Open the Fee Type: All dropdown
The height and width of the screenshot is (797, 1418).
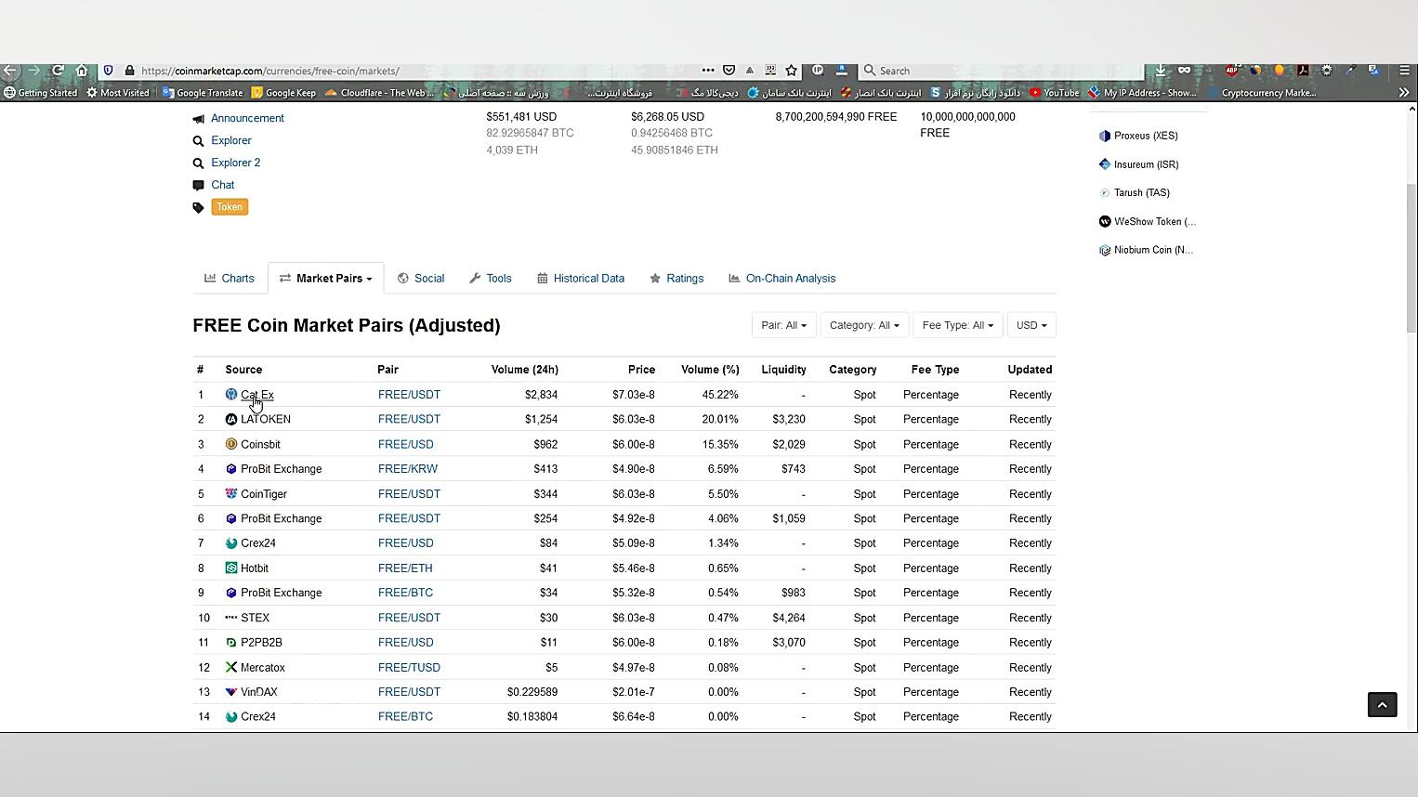(958, 325)
